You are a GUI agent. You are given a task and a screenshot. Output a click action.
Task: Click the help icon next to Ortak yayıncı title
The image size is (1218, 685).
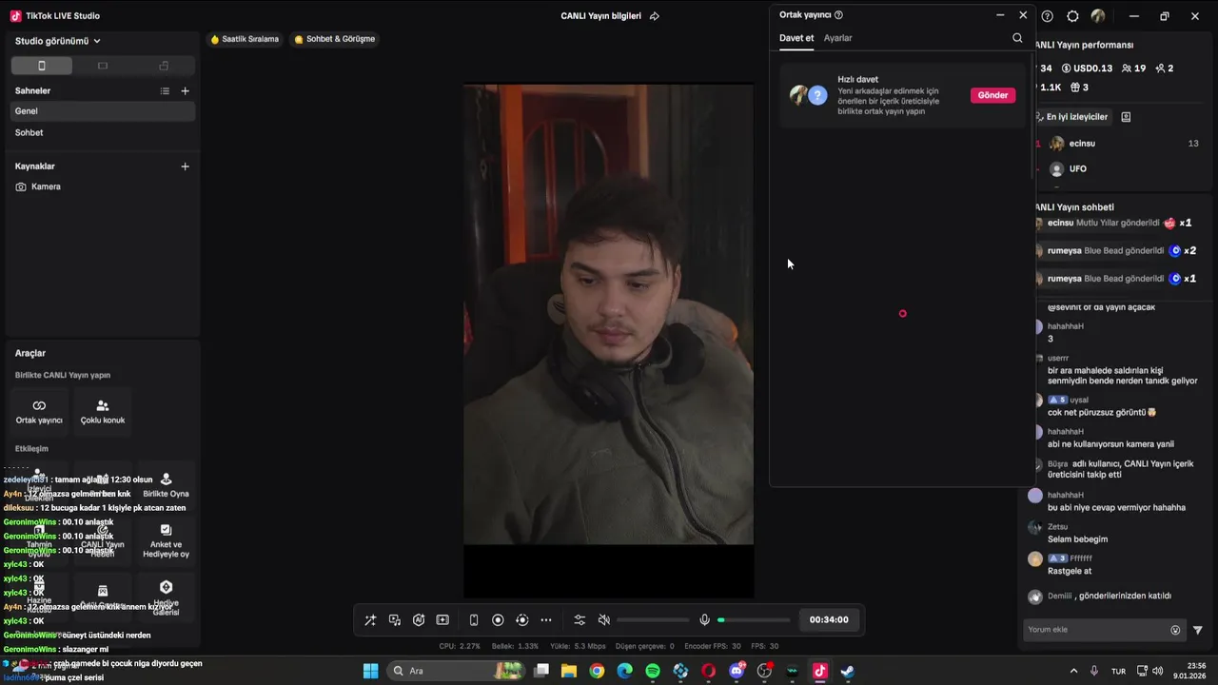838,15
